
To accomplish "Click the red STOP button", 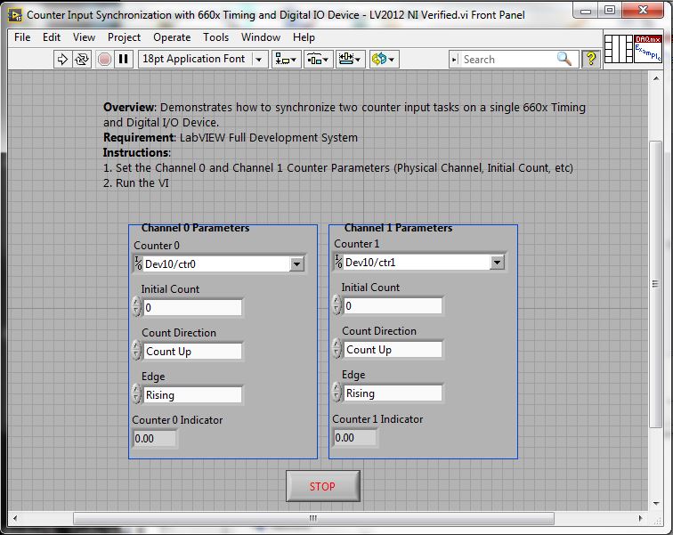I will 323,486.
